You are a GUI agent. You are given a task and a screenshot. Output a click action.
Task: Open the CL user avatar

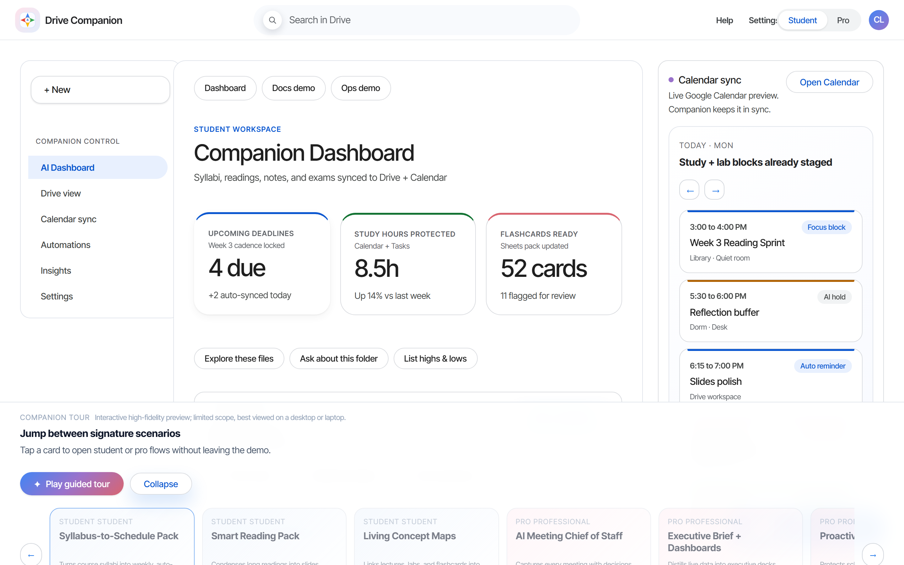[x=879, y=20]
